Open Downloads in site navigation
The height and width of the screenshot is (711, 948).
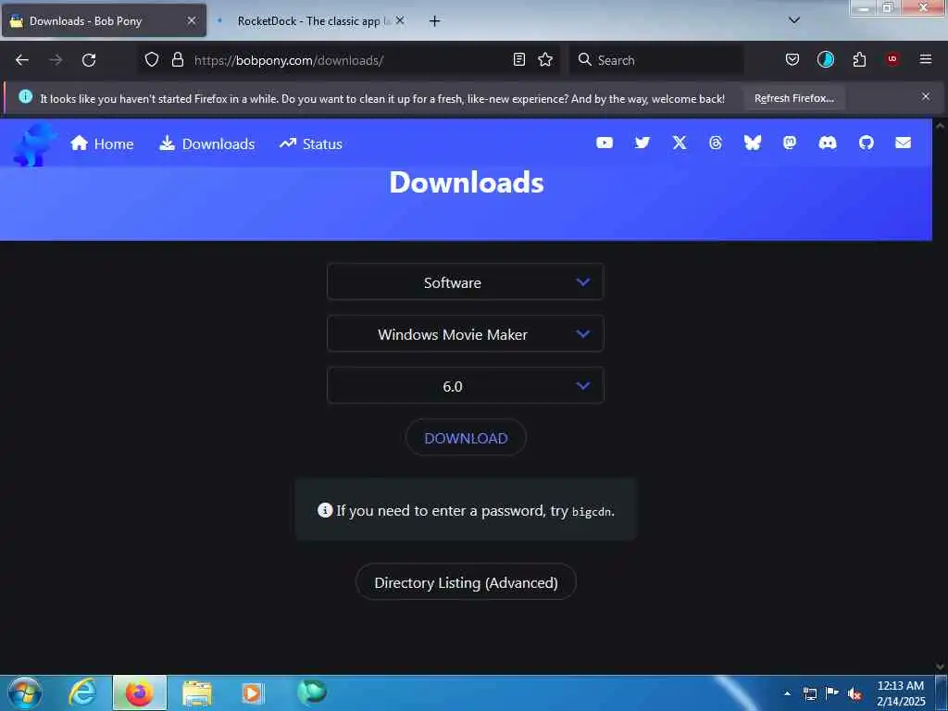(x=206, y=143)
